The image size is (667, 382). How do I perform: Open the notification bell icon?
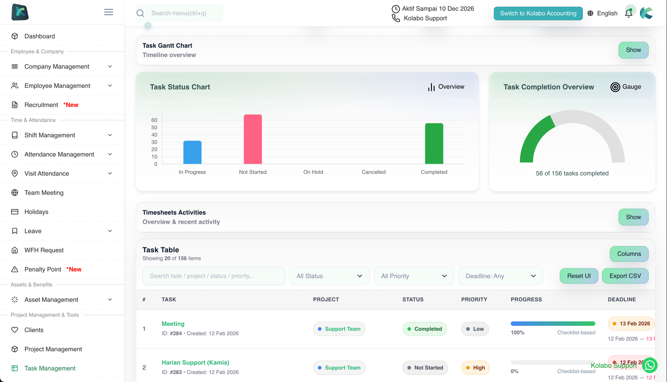point(629,13)
